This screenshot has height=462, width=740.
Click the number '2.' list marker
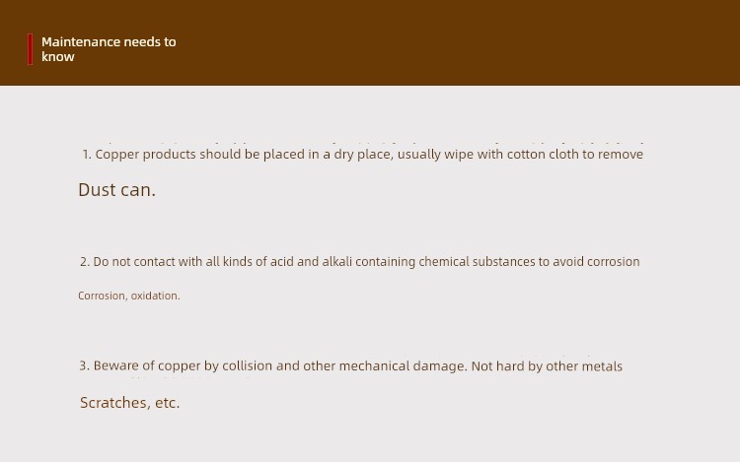click(85, 262)
